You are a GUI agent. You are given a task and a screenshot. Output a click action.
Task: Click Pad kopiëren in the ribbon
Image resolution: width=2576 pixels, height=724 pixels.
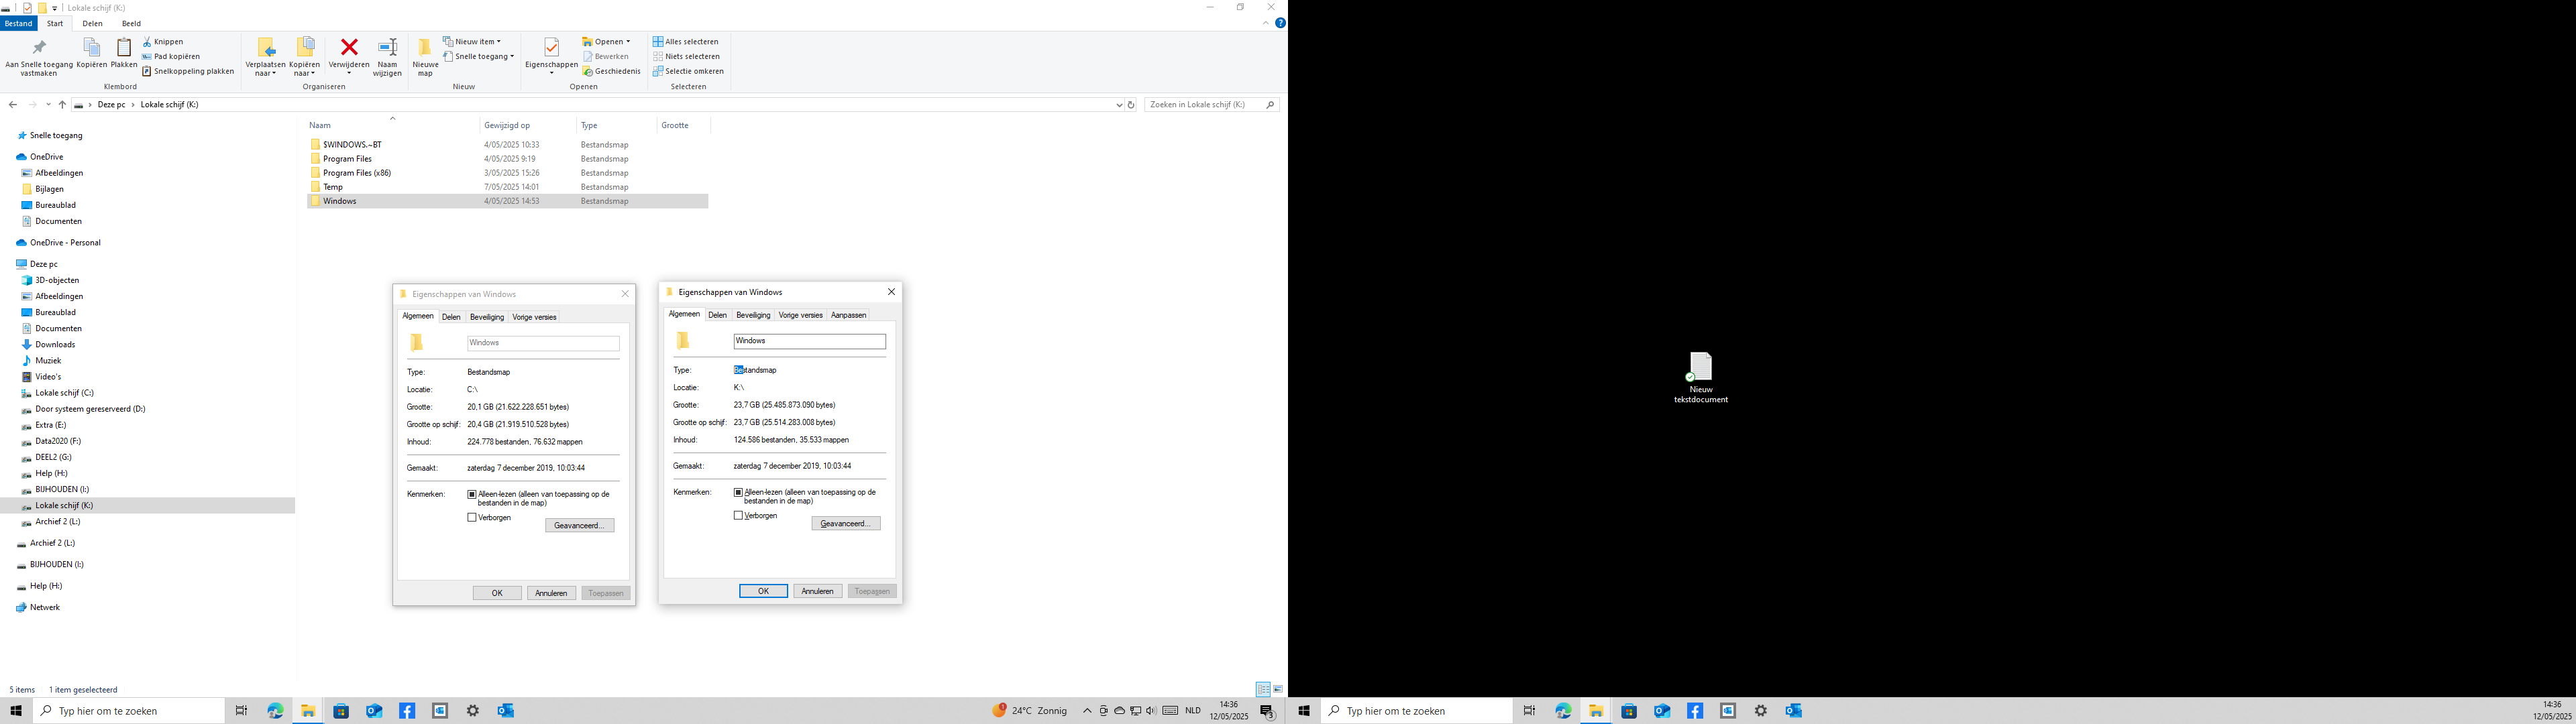tap(171, 57)
